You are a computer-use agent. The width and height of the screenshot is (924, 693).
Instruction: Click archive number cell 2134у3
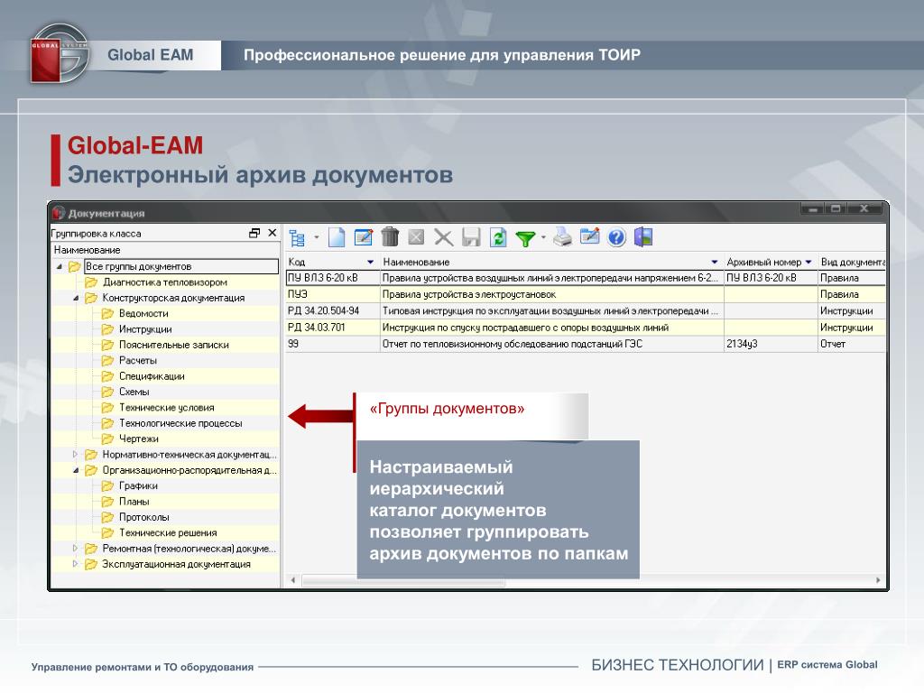click(771, 344)
